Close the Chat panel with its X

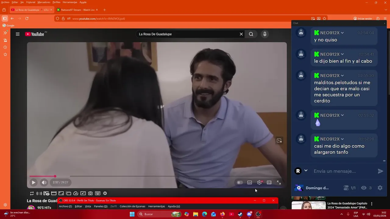point(385,23)
